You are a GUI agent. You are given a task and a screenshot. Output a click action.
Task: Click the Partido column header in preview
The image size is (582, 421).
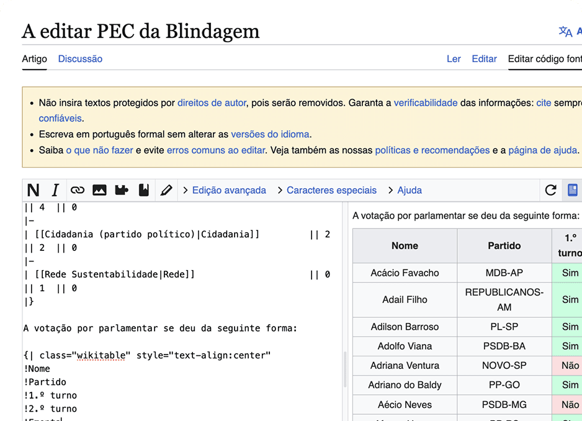point(504,246)
